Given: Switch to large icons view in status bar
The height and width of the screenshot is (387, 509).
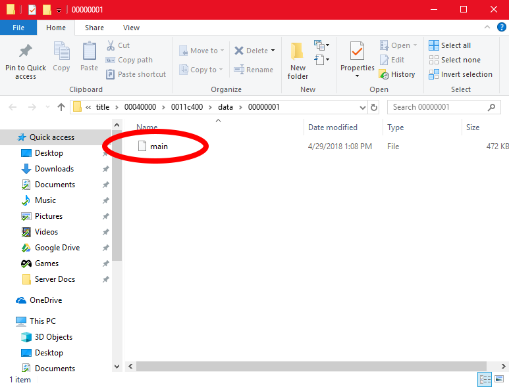Looking at the screenshot, I should [500, 380].
